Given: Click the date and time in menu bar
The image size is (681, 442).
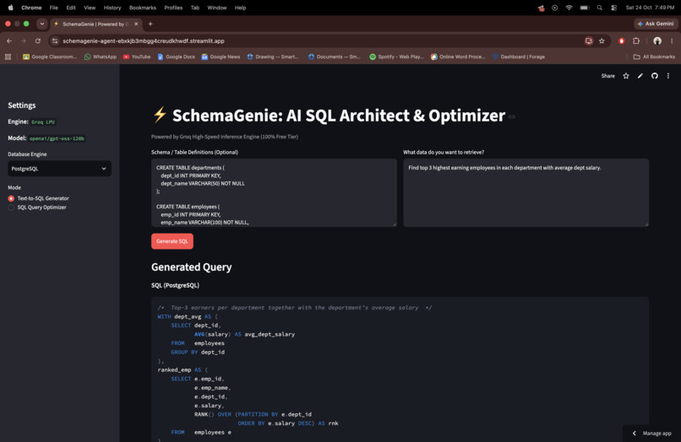Looking at the screenshot, I should [650, 8].
